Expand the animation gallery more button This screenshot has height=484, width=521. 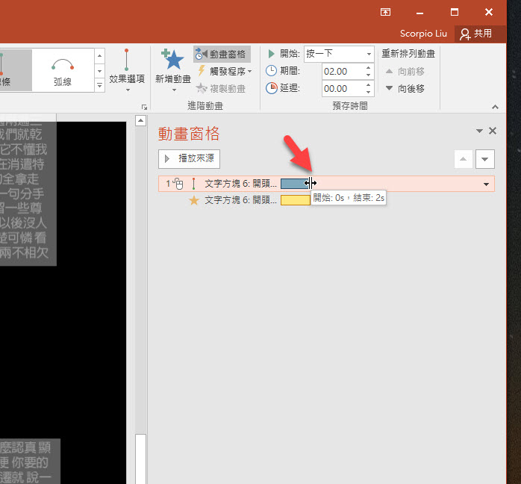point(100,85)
